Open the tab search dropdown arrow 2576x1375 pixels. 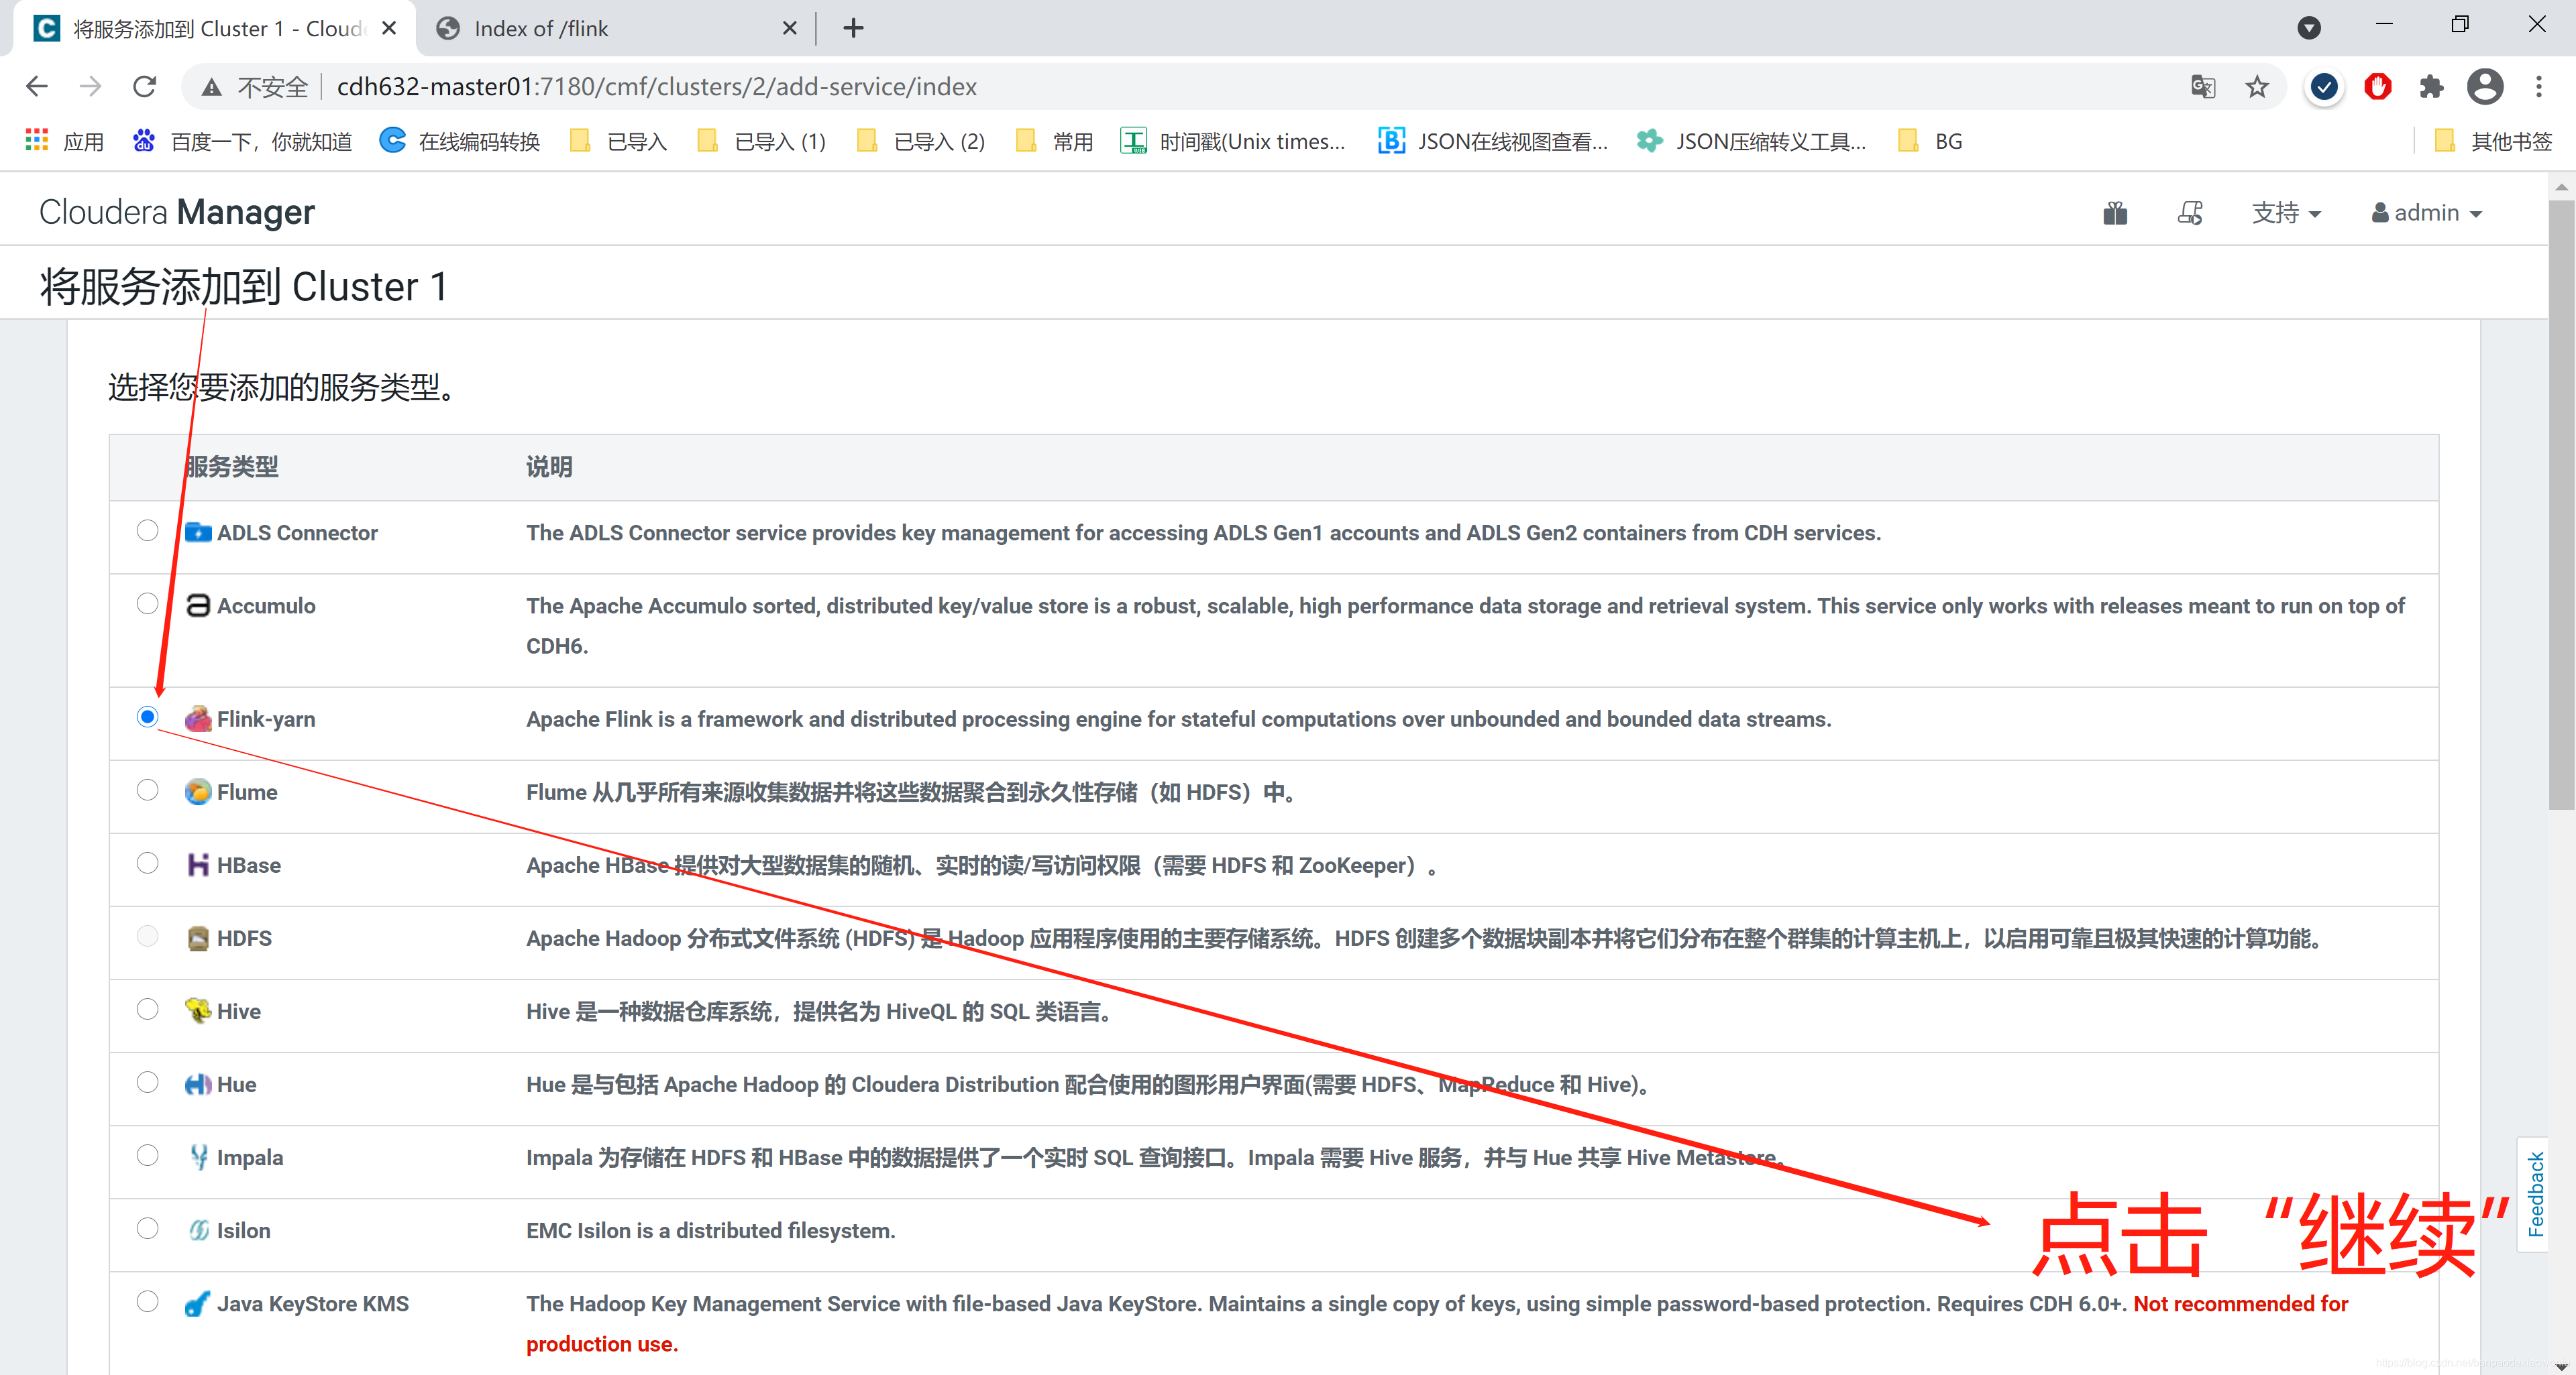click(2309, 28)
